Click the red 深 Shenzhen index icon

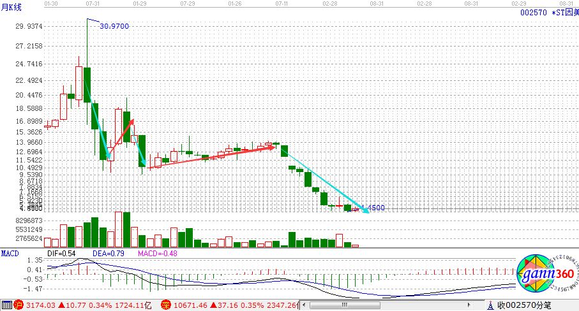(165, 305)
